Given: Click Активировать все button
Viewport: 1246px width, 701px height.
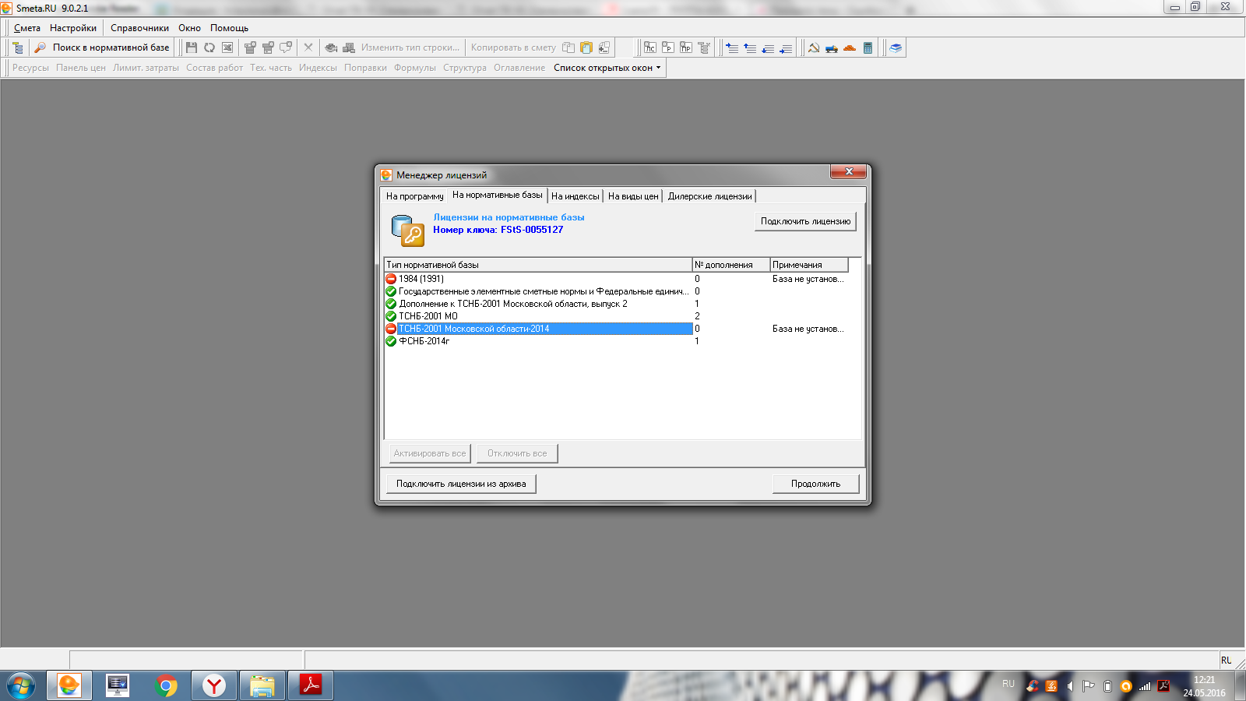Looking at the screenshot, I should [x=430, y=453].
